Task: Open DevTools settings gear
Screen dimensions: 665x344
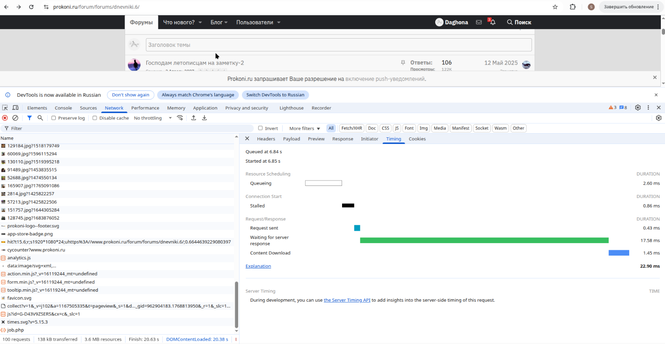Action: click(x=638, y=107)
